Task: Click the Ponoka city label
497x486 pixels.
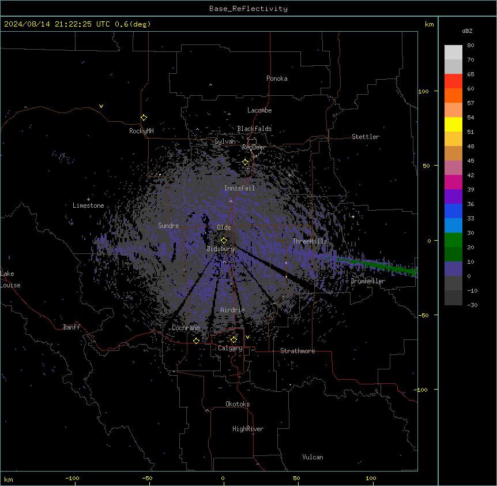Action: coord(277,78)
